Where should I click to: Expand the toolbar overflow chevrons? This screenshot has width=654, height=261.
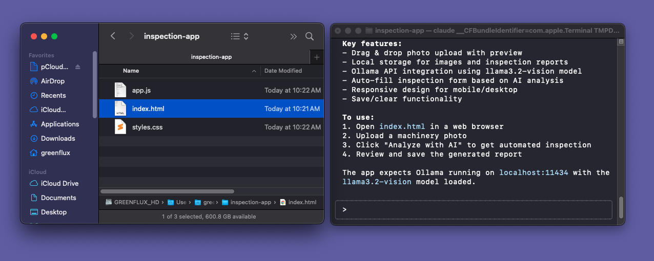click(x=293, y=36)
